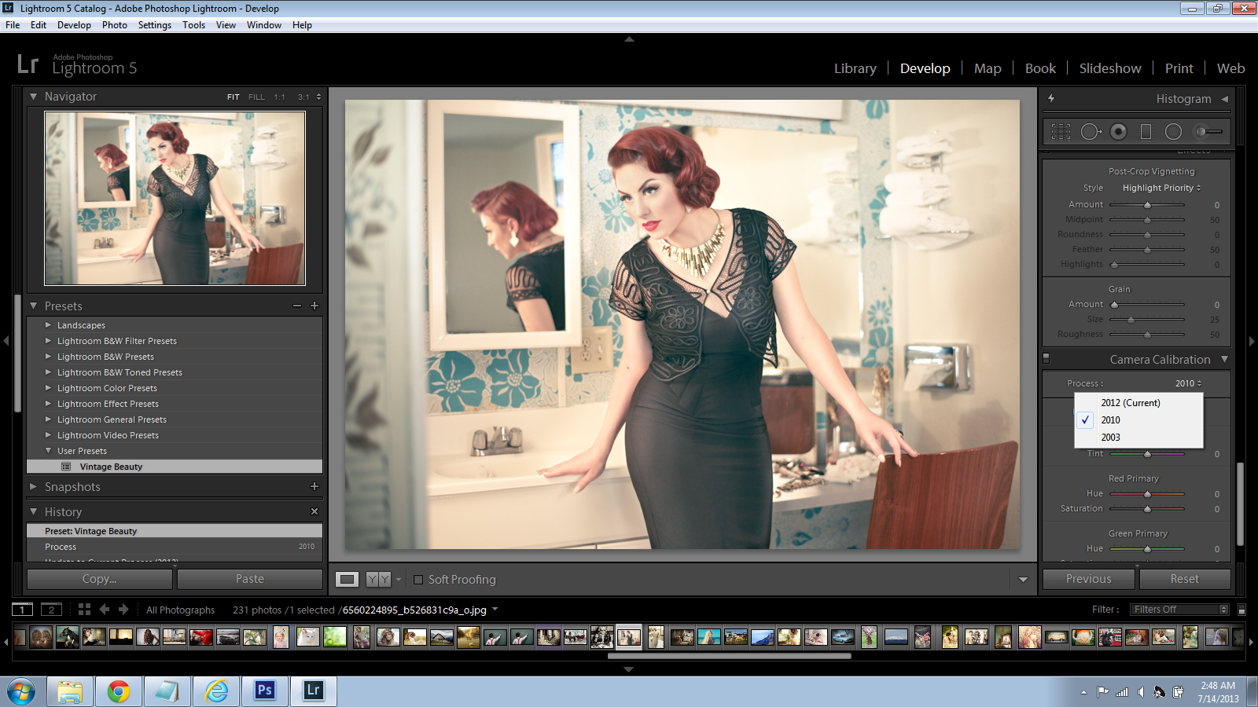Switch to Grid view in filmstrip bar
This screenshot has width=1258, height=707.
point(84,610)
